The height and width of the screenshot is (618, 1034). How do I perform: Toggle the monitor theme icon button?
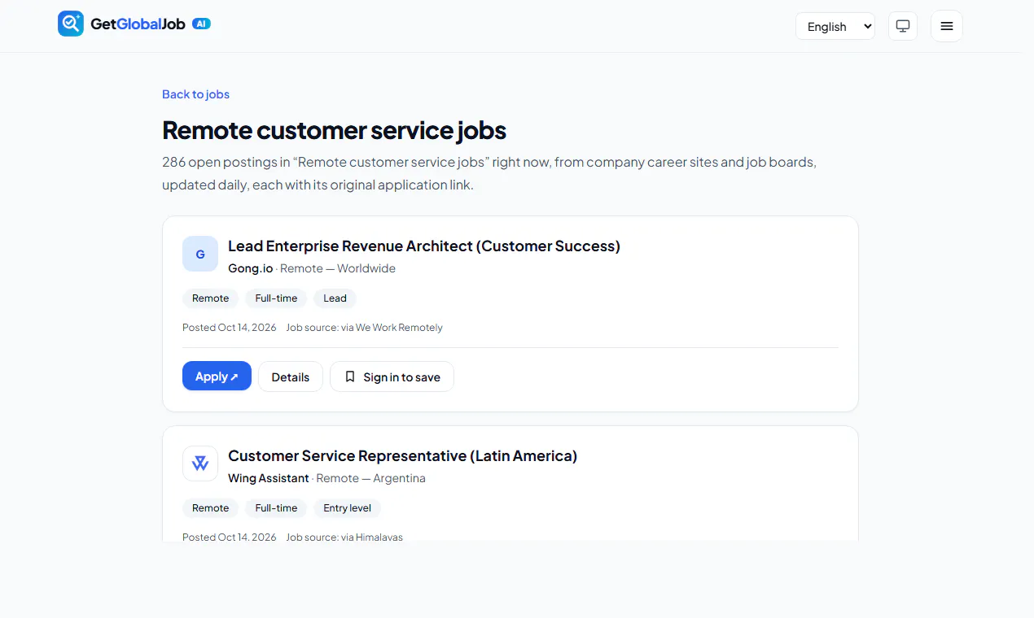(903, 26)
